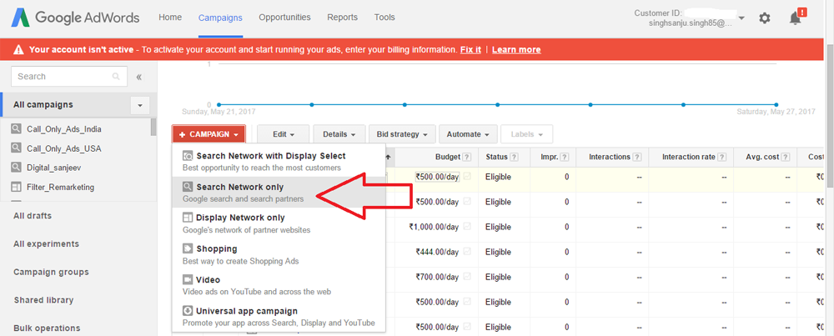834x336 pixels.
Task: Click the Fix it link
Action: 470,49
